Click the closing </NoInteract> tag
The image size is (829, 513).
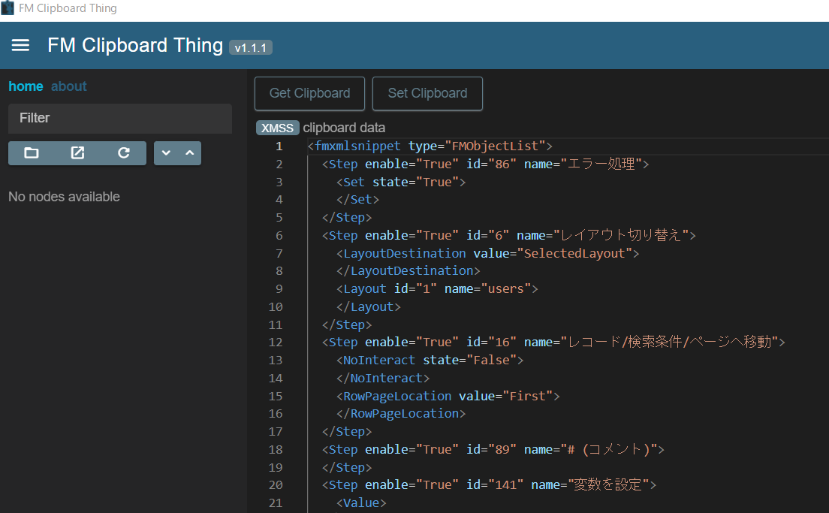click(x=383, y=379)
